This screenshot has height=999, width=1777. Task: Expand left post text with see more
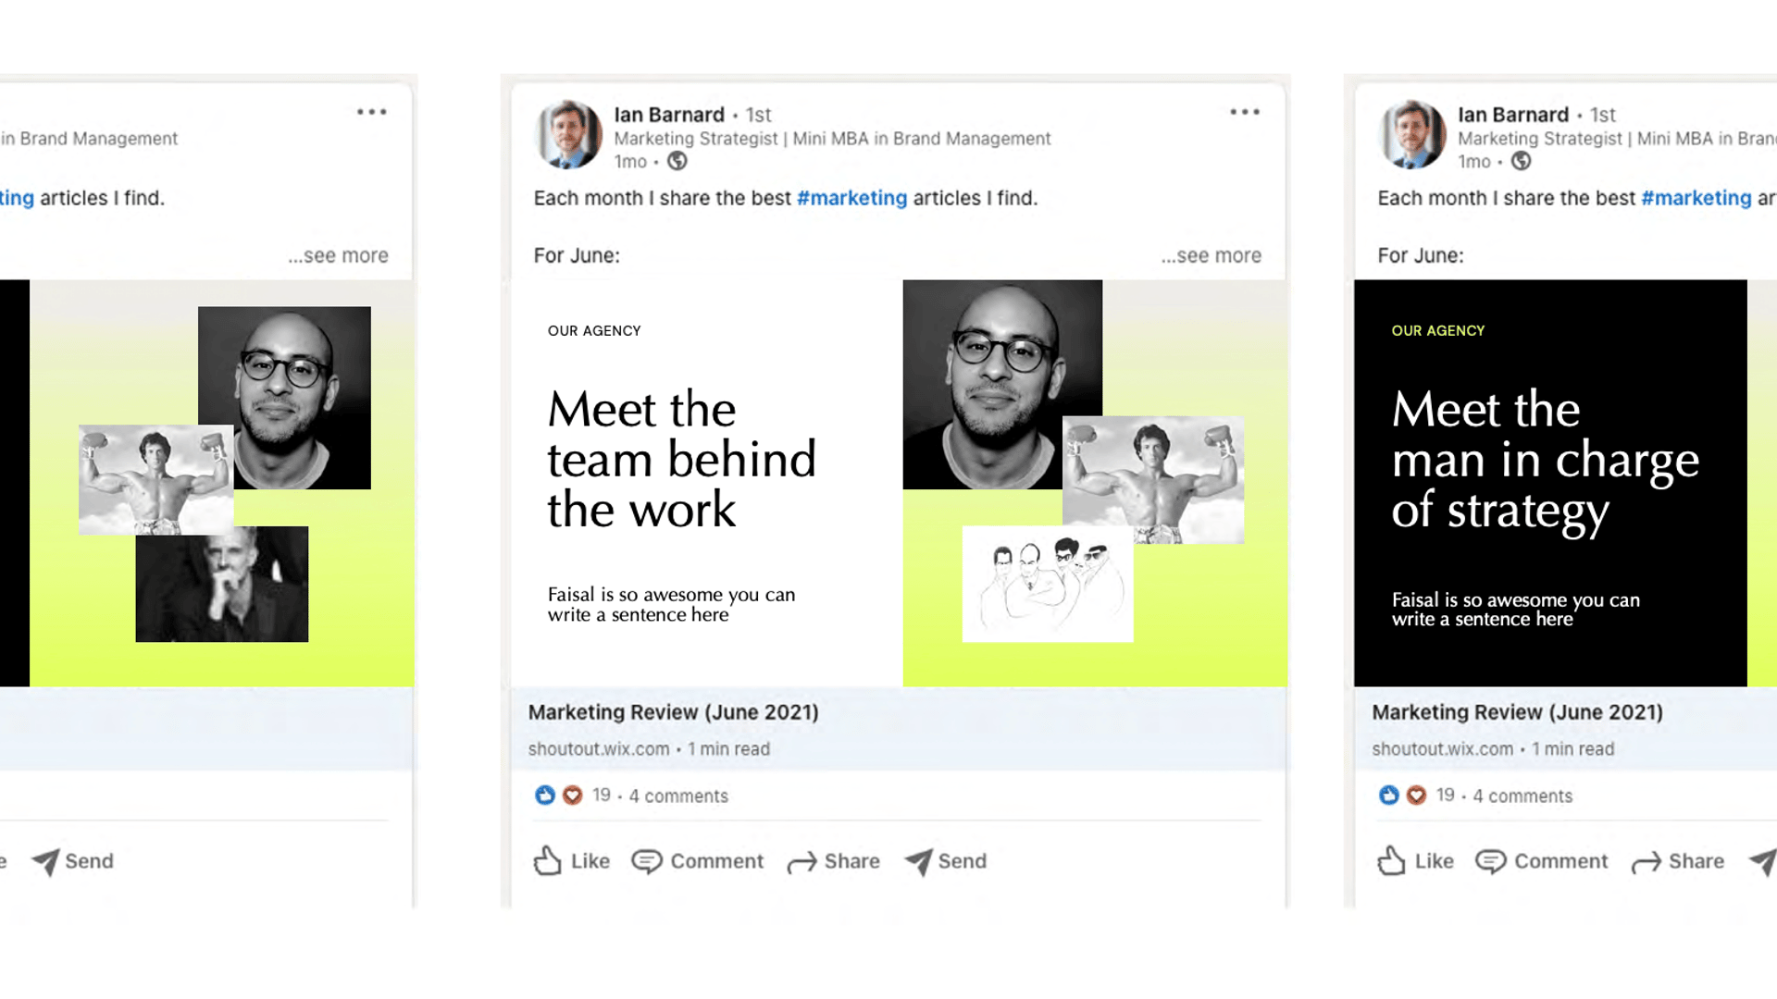click(x=338, y=255)
